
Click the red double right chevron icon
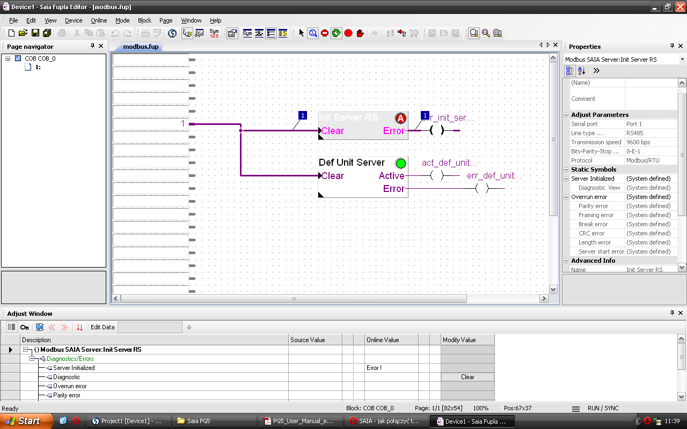coord(64,327)
